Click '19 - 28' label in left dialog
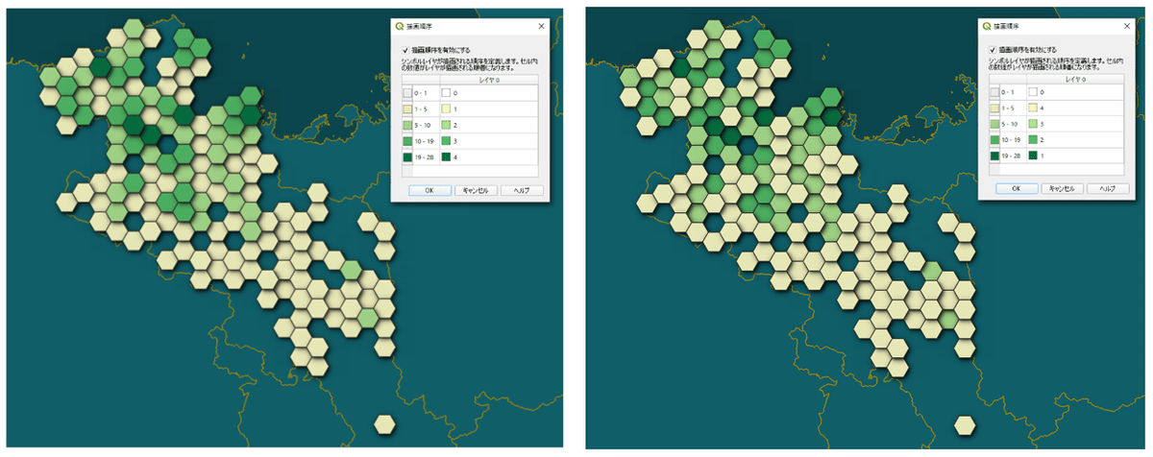 coord(424,156)
